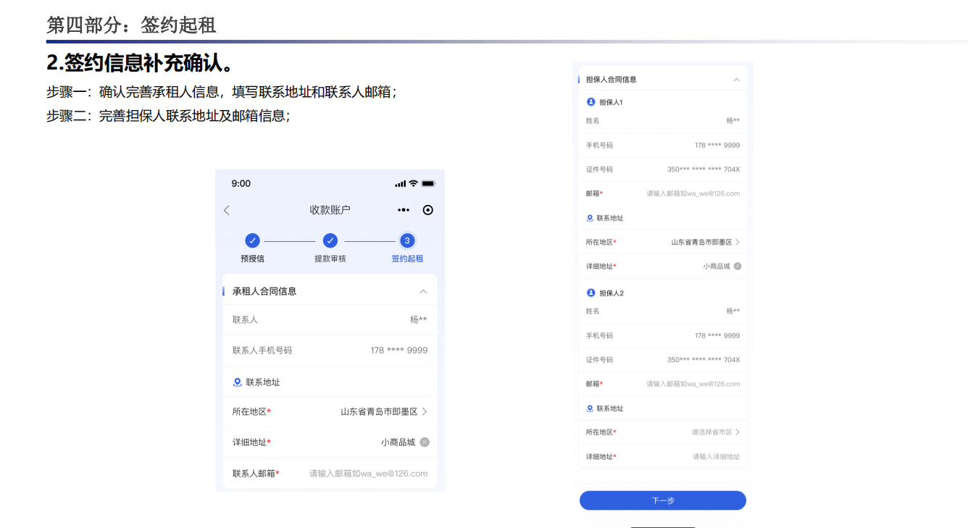
Task: Click the 联系人 name value 杨**
Action: tap(418, 319)
